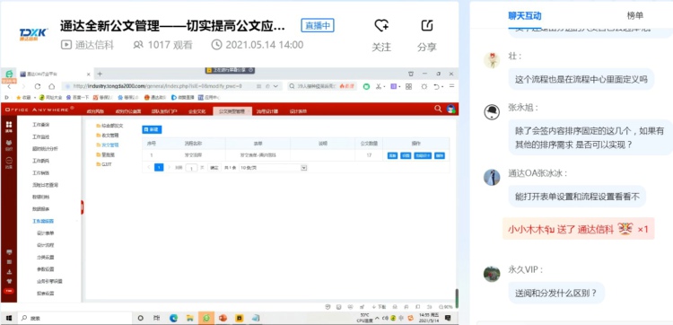Click the browser refresh icon
The height and width of the screenshot is (325, 673).
click(38, 86)
